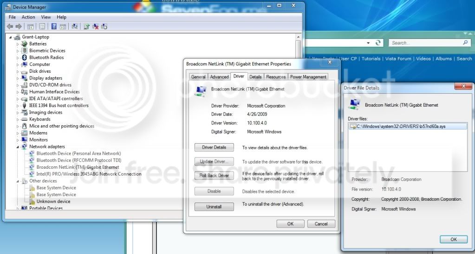This screenshot has width=475, height=254.
Task: Click the Update Driver... button
Action: (x=214, y=161)
